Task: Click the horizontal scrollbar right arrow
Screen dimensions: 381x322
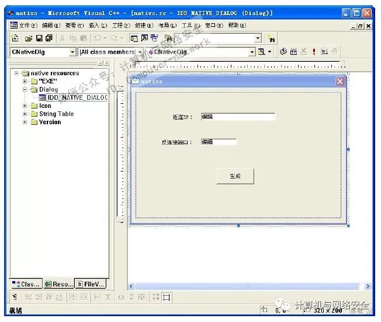Action: [368, 286]
